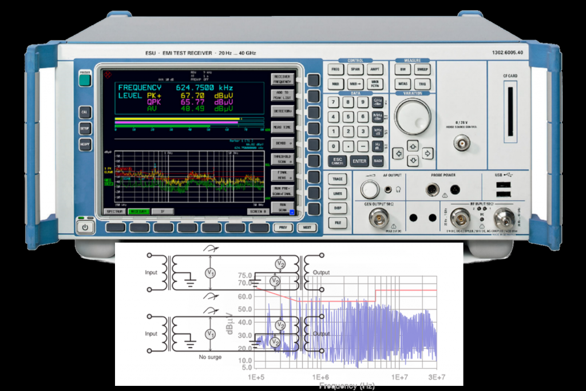Hit the ENTER key on keypad
586x391 pixels.
tap(359, 161)
